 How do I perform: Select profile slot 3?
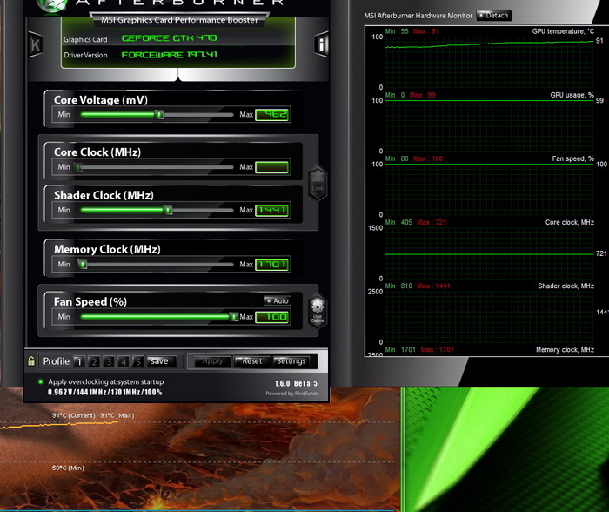coord(109,362)
